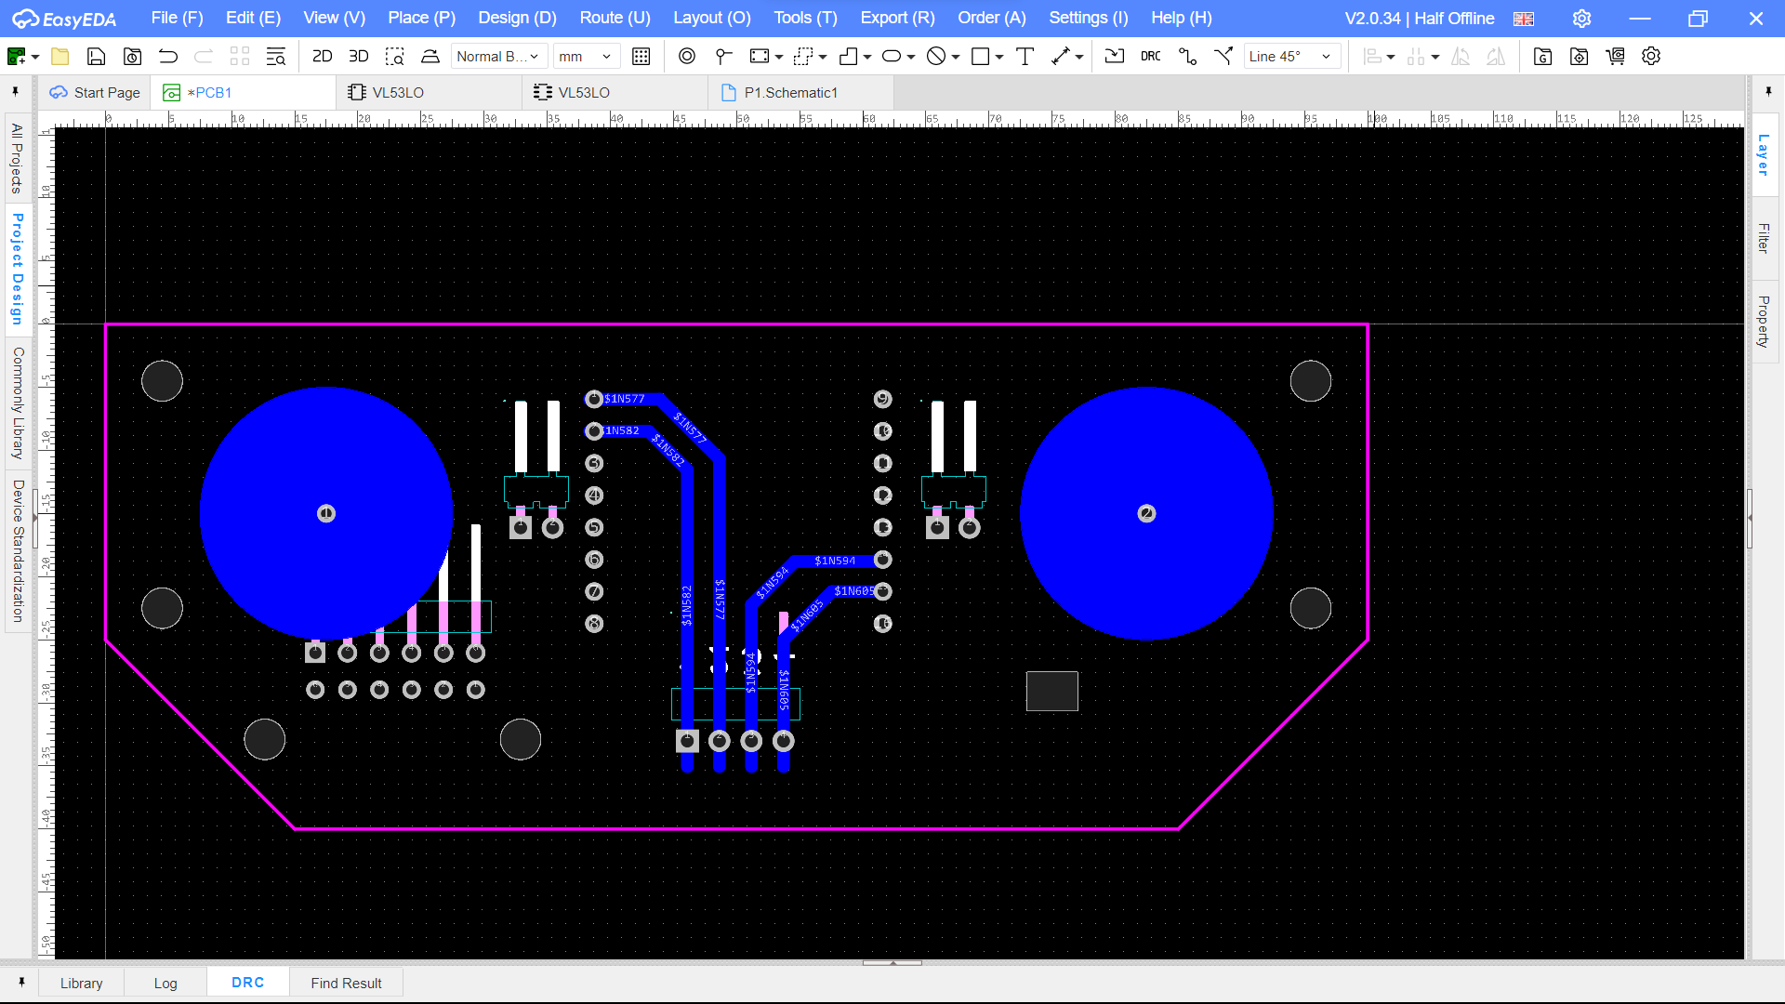
Task: Open the Find Result bottom panel
Action: pos(346,983)
